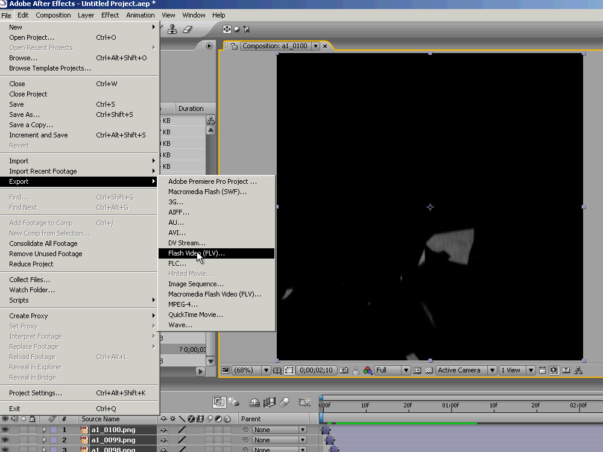Click the timeline button in the viewer
This screenshot has height=452, width=603.
point(566,370)
